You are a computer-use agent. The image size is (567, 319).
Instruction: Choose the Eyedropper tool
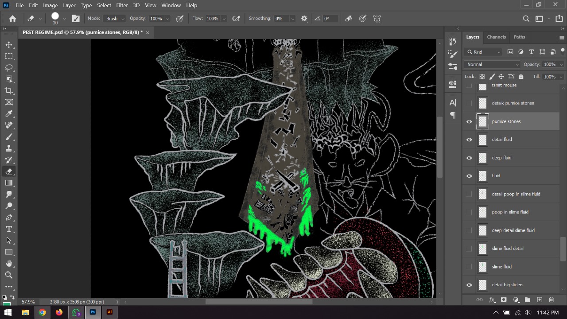[x=9, y=114]
